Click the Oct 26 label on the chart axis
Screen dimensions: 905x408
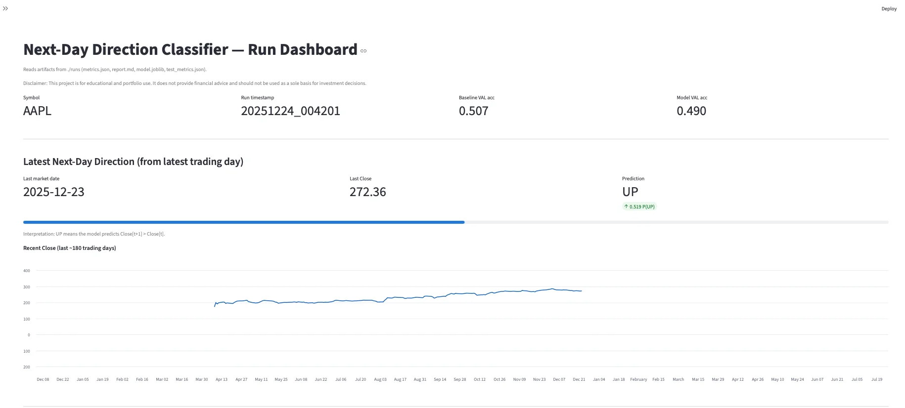[x=499, y=379]
